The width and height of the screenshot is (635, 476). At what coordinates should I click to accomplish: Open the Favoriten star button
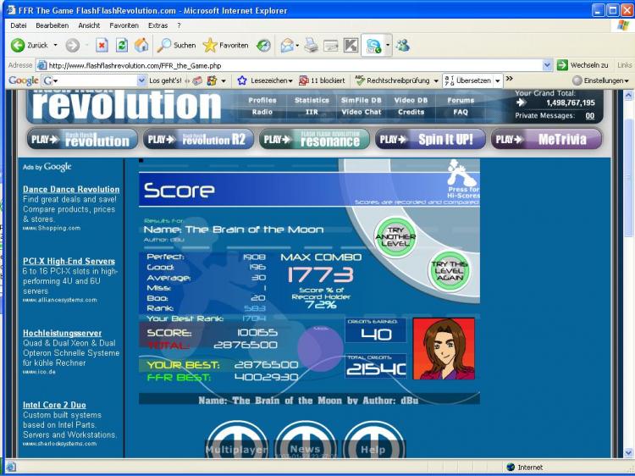point(225,45)
